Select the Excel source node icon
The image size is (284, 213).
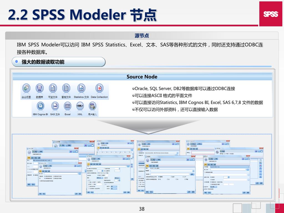coord(68,106)
